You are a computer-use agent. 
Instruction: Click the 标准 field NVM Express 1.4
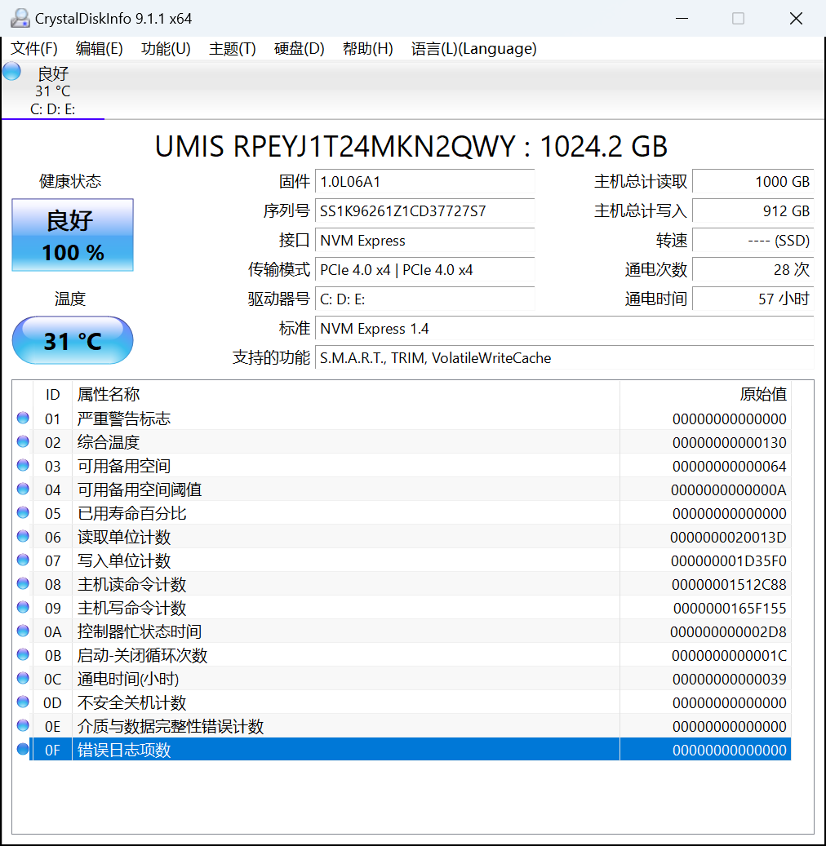(x=565, y=329)
